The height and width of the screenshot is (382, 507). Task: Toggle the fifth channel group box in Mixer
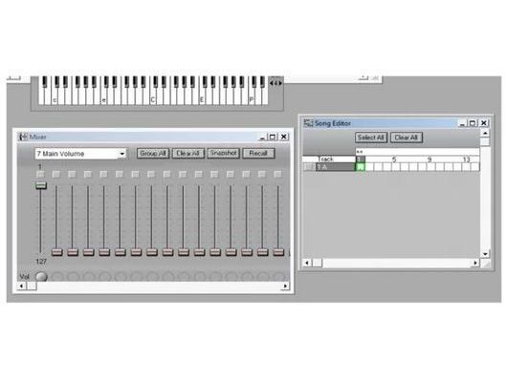click(104, 175)
